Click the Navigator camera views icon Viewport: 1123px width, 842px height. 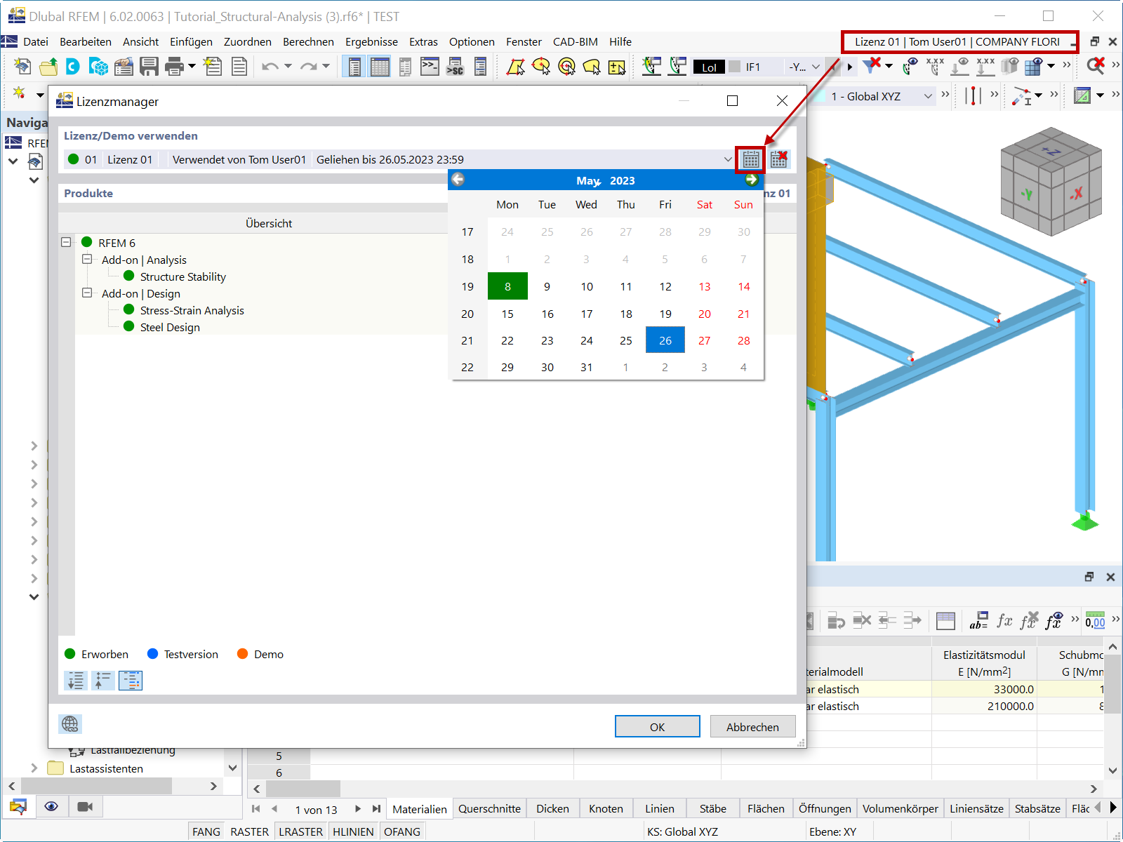tap(85, 807)
